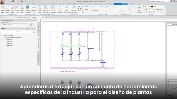This screenshot has height=99, width=177.
Task: Collapse the BIM for Water tree node
Action: [2, 35]
